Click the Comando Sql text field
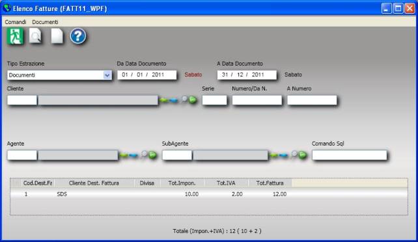418x242 pixels. click(x=350, y=155)
